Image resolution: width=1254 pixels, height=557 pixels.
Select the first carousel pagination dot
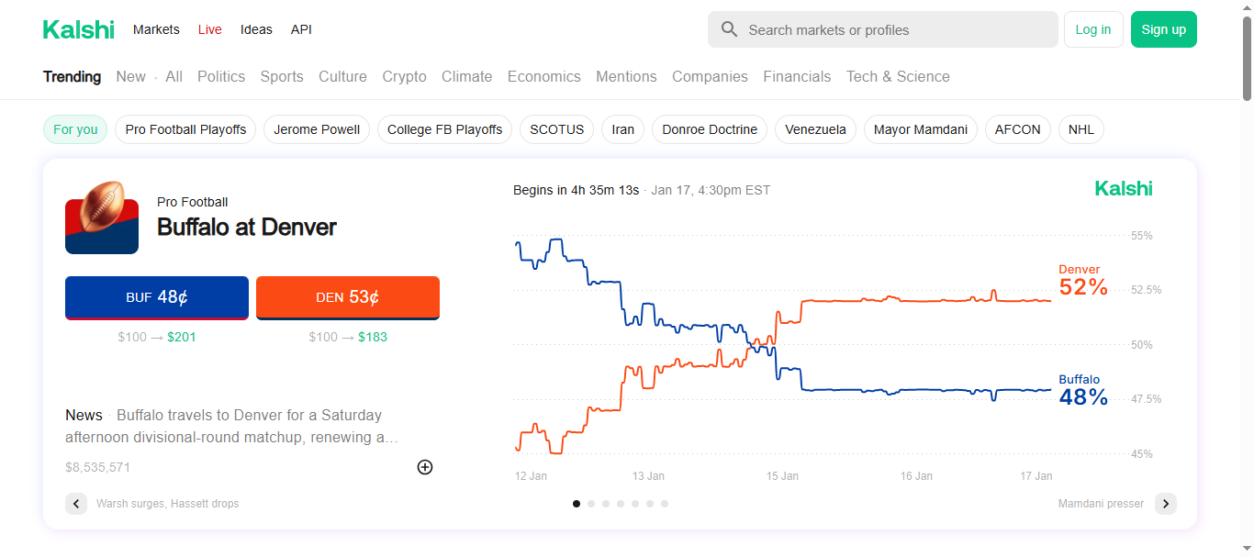577,504
